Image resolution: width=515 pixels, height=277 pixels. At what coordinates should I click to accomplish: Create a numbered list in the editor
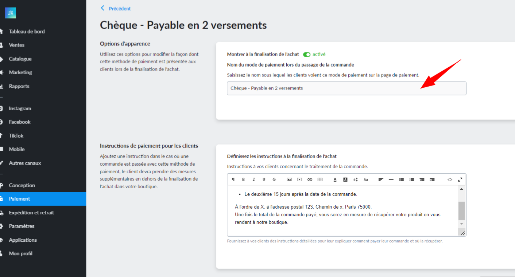(411, 179)
